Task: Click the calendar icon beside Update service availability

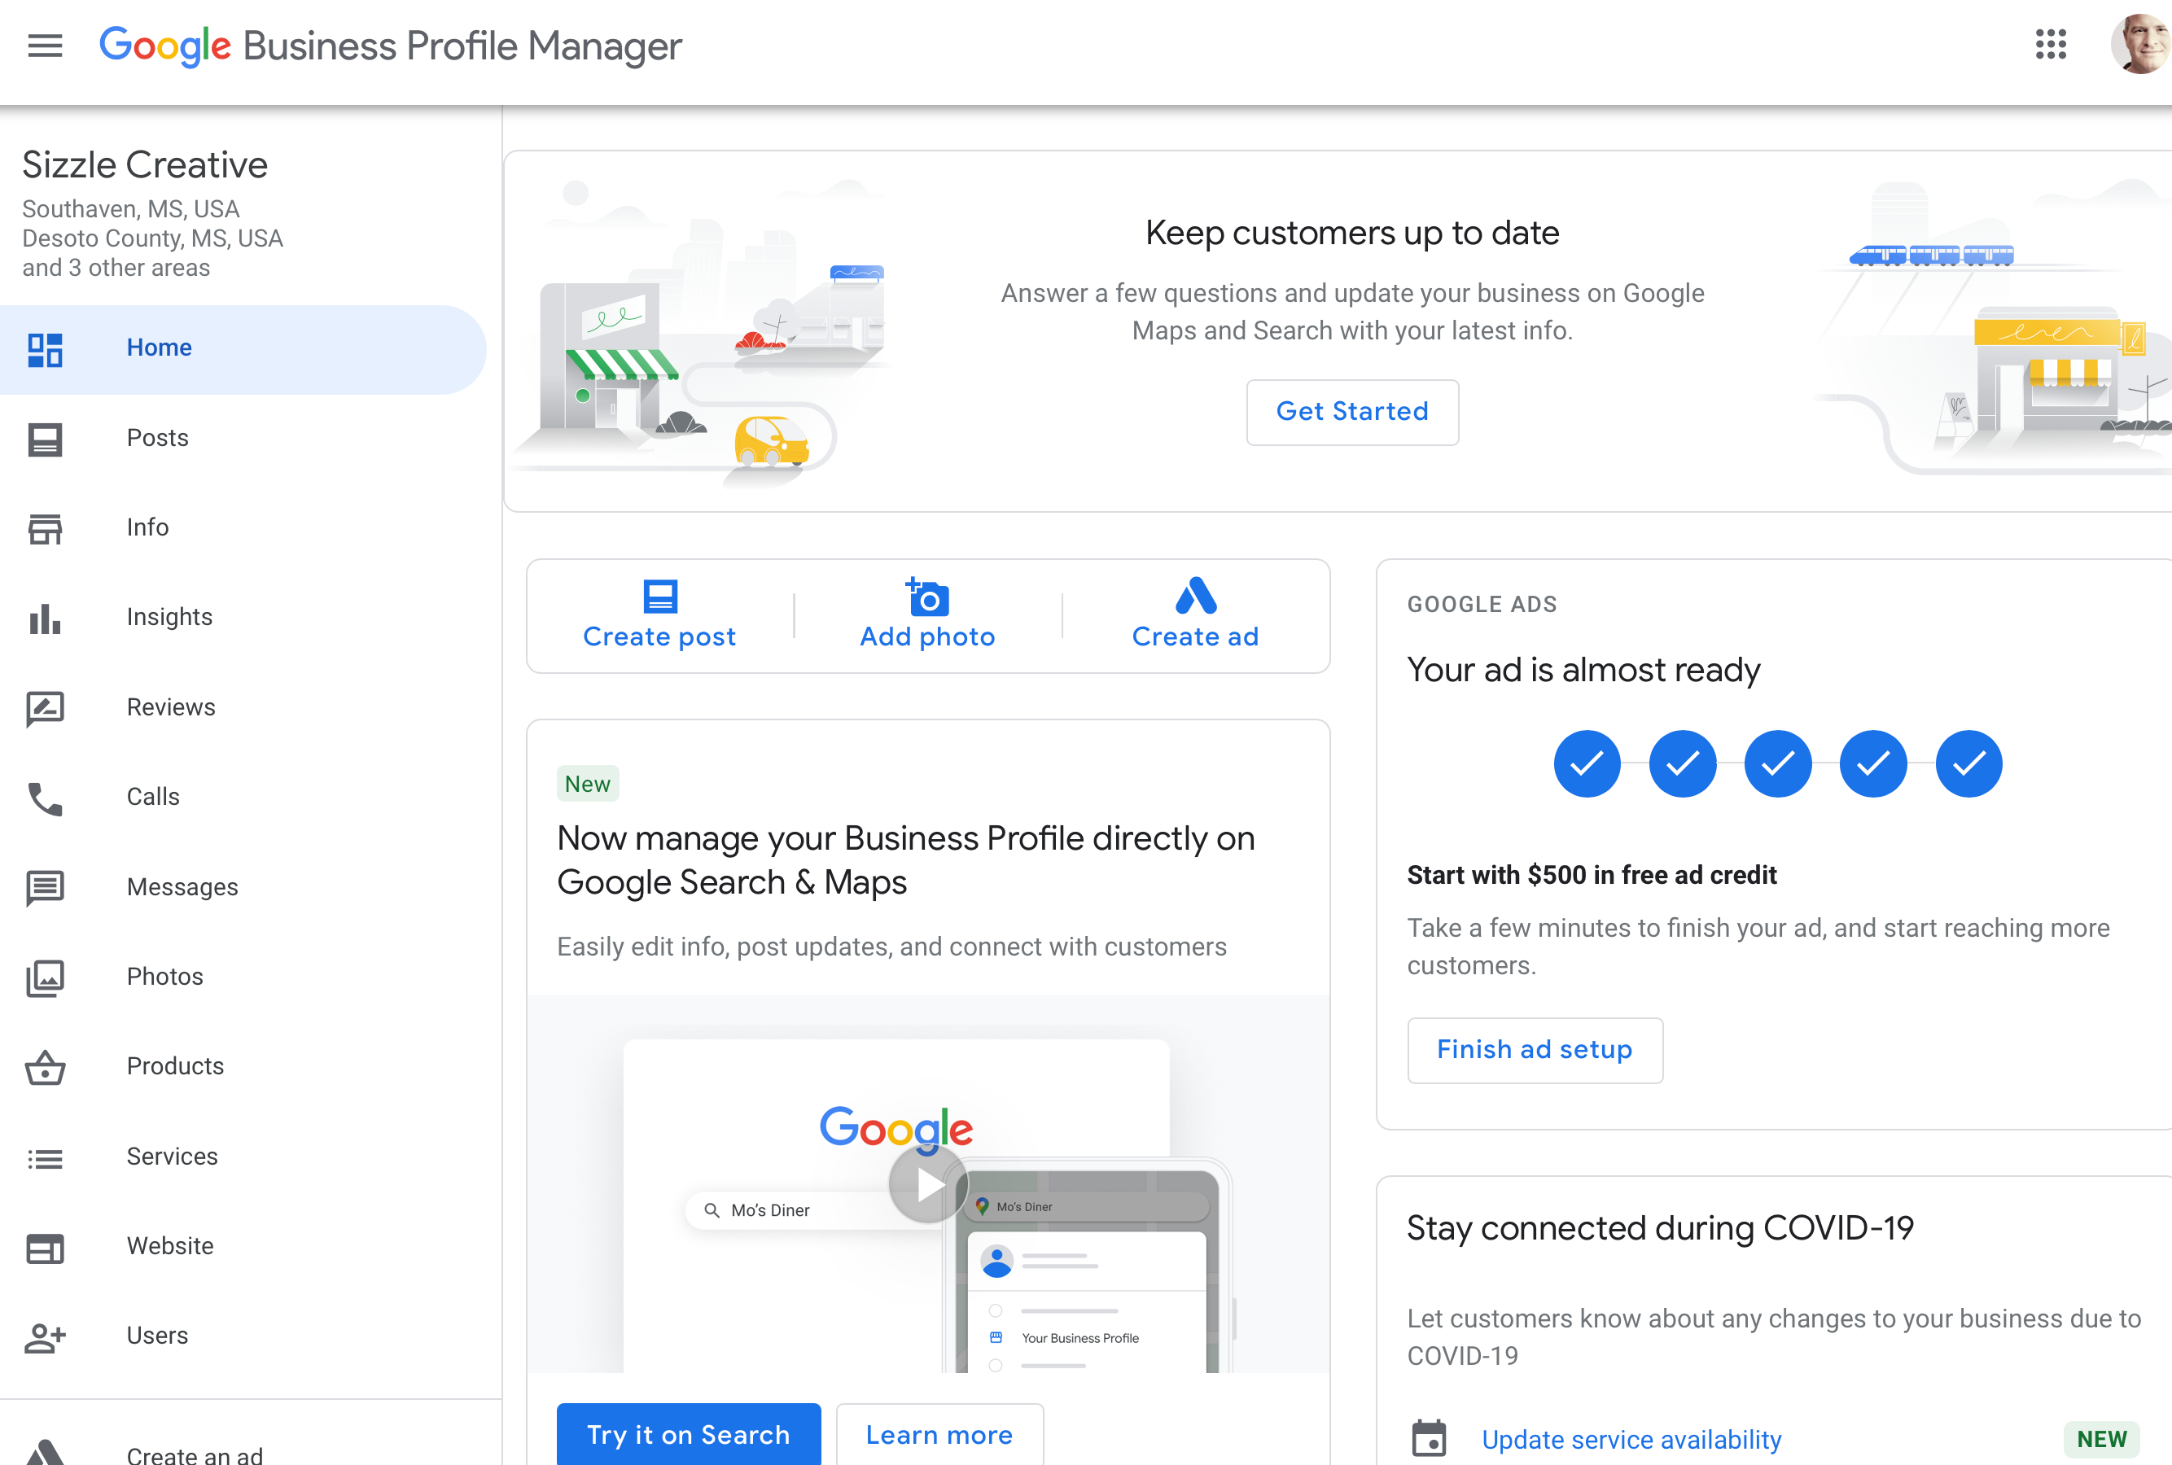Action: pyautogui.click(x=1428, y=1438)
